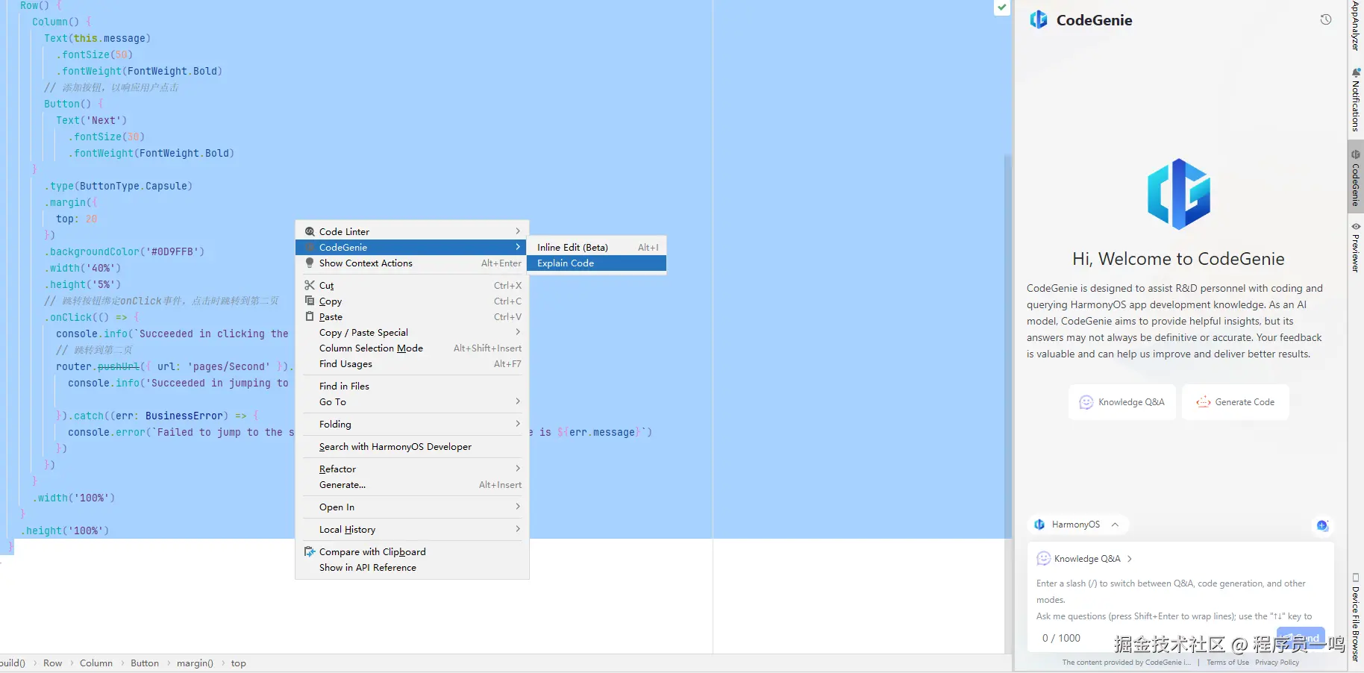The image size is (1364, 673).
Task: Click the lightbulb icon beside Show Context Actions
Action: tap(310, 263)
